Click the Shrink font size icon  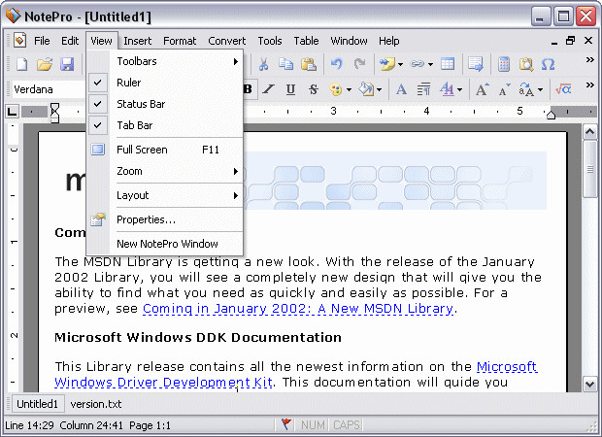[x=504, y=89]
